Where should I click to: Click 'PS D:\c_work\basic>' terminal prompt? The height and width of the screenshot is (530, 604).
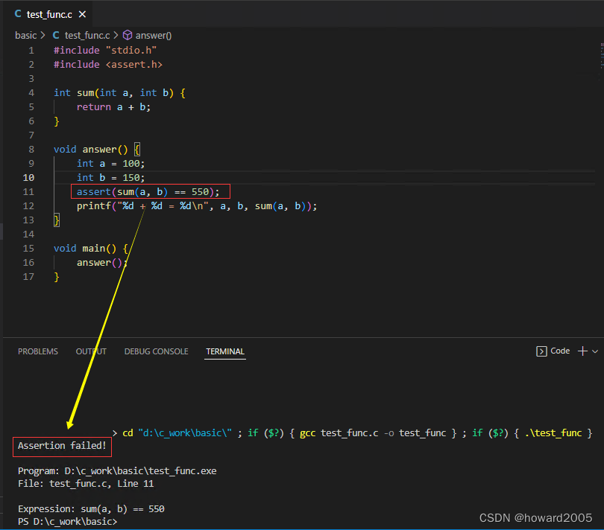(67, 522)
